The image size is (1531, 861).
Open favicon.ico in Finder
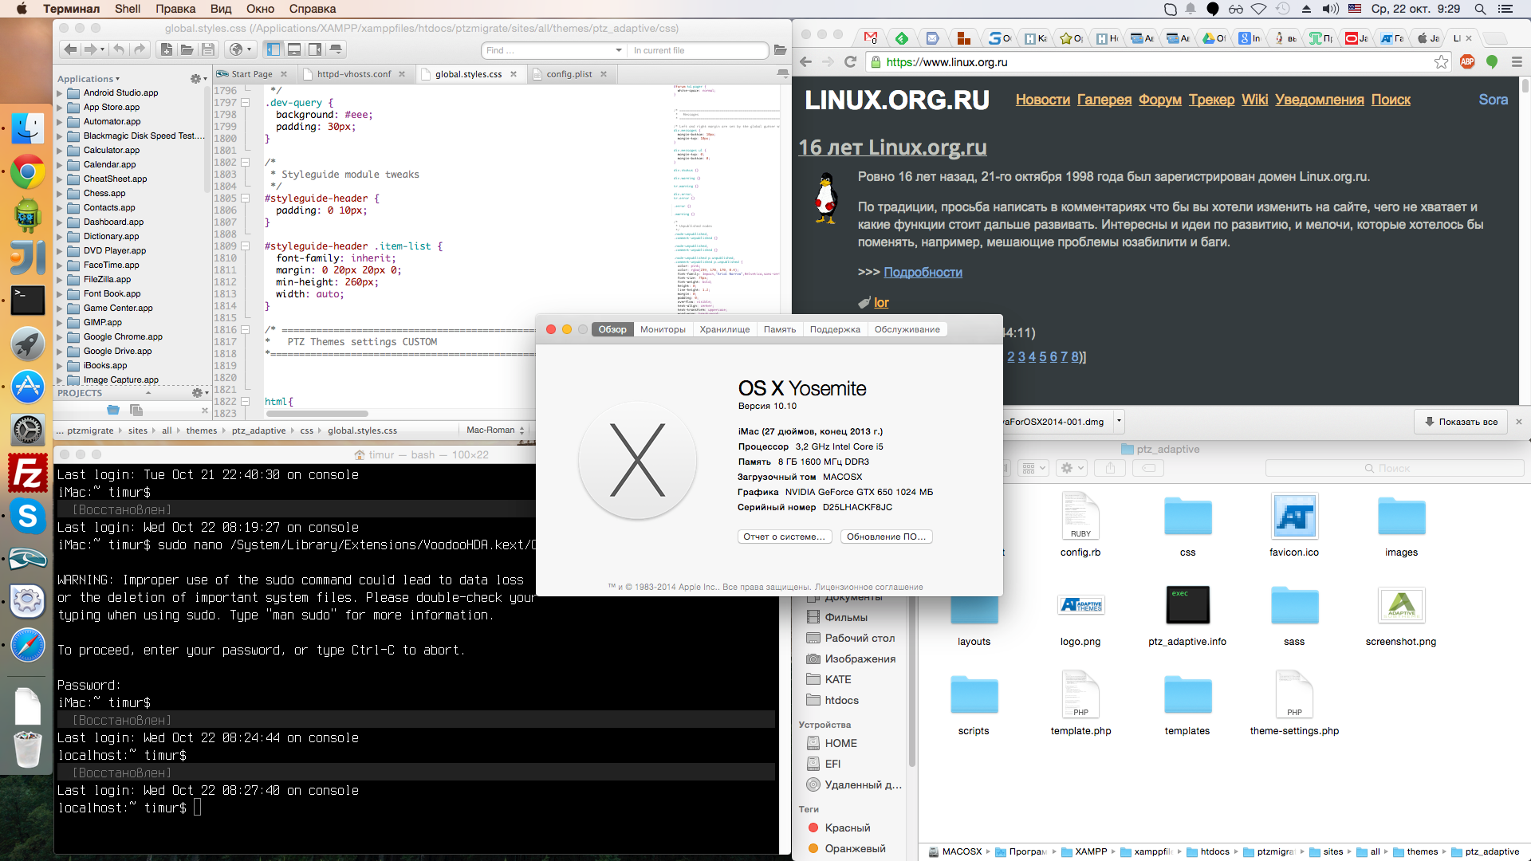[1293, 525]
